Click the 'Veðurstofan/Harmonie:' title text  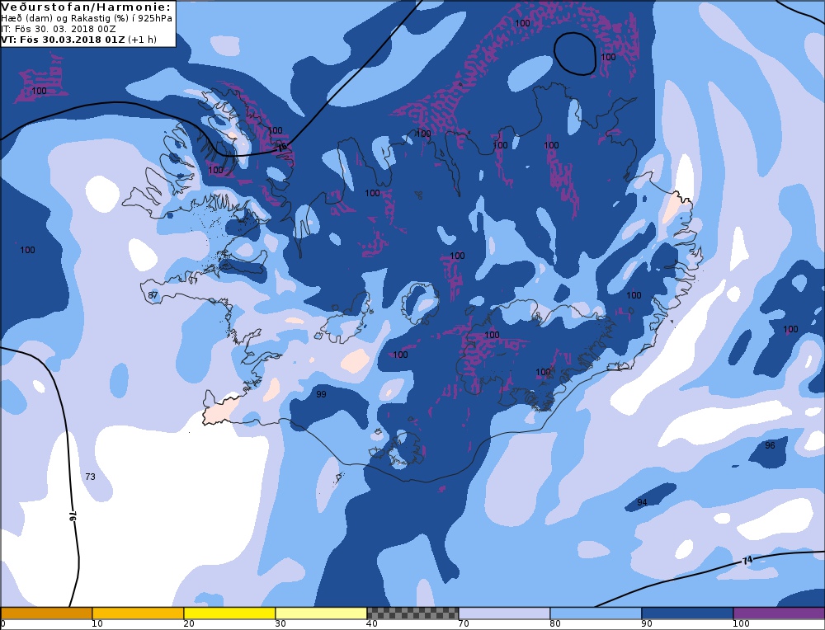87,7
